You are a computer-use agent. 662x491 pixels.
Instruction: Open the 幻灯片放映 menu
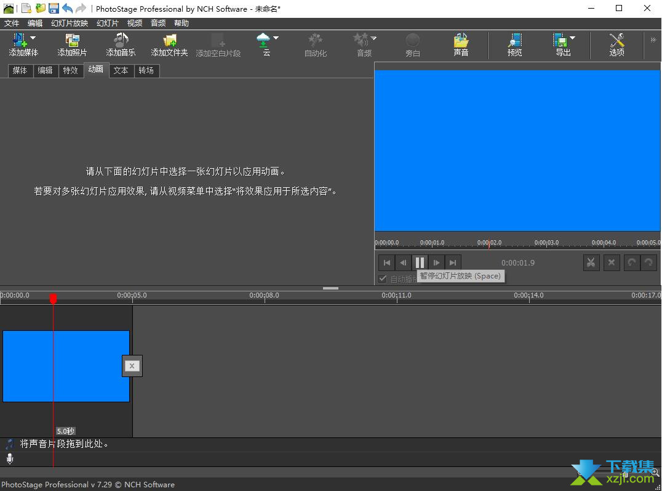70,23
